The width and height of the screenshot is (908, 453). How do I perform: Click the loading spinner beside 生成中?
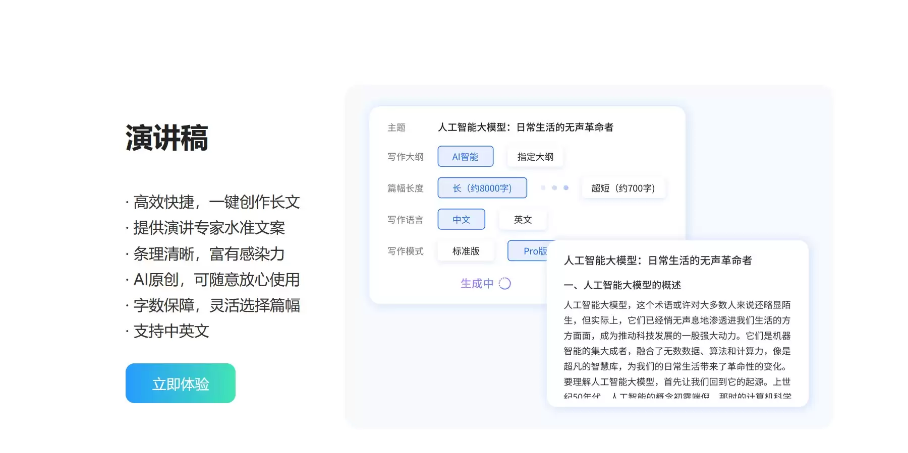505,284
